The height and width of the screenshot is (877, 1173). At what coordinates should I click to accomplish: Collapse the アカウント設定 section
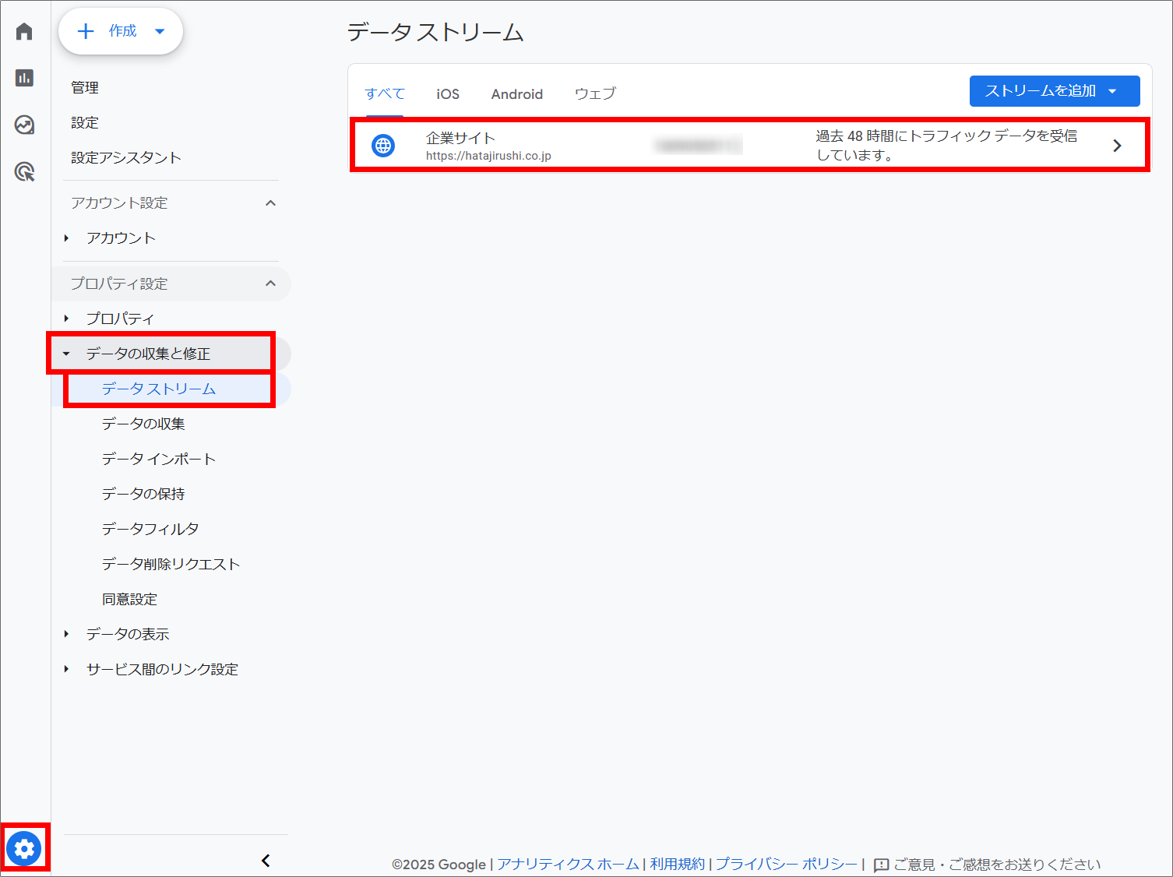click(270, 203)
